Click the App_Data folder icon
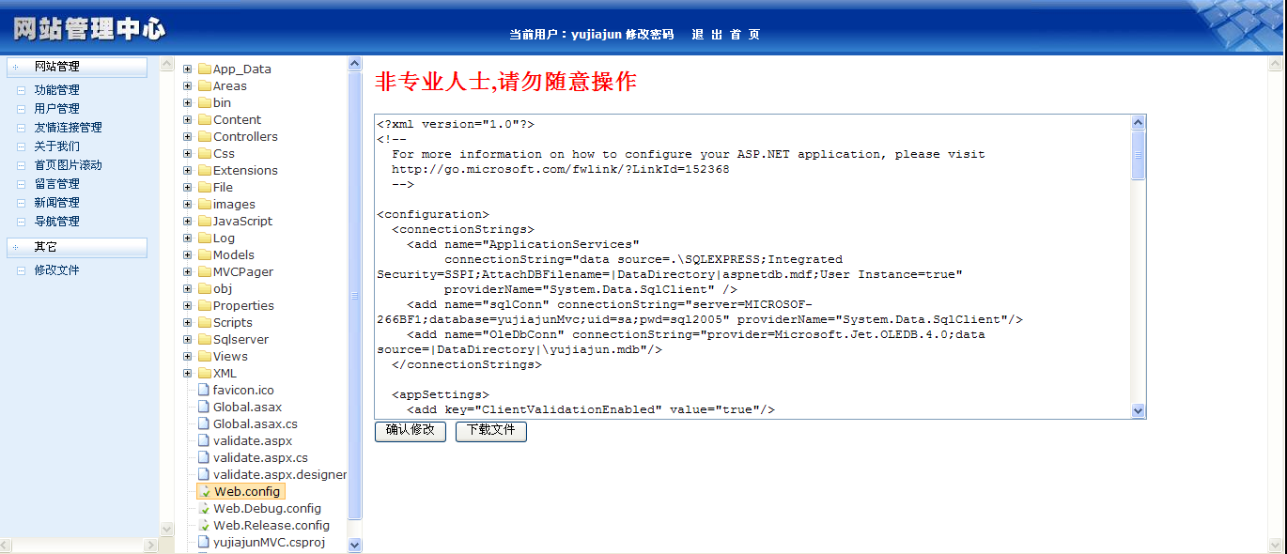Viewport: 1287px width, 554px height. pyautogui.click(x=204, y=69)
